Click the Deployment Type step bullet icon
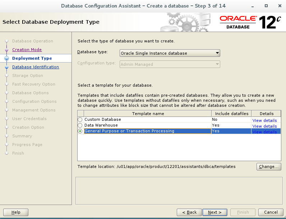This screenshot has height=219, width=286. tap(7, 58)
